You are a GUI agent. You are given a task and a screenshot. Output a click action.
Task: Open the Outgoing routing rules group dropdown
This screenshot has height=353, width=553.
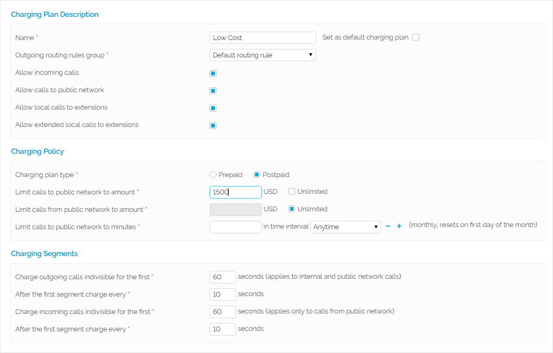click(262, 55)
